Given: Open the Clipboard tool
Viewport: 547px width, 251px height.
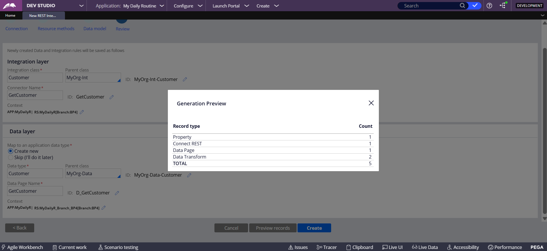Looking at the screenshot, I should pos(360,247).
